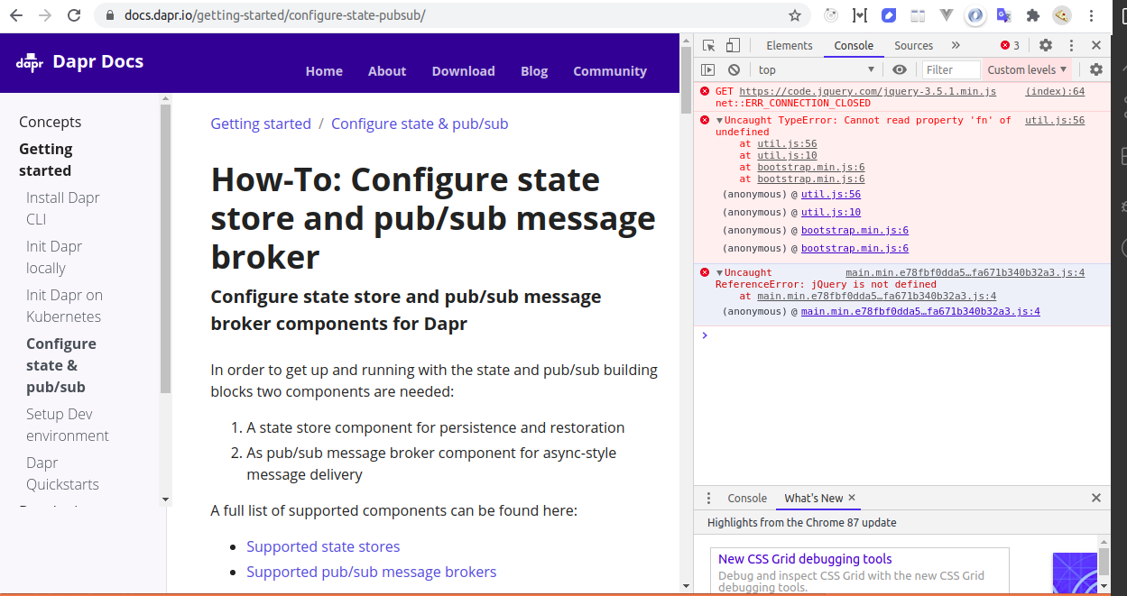
Task: Open the Download nav item
Action: (x=463, y=71)
